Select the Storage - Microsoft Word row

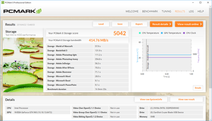[87, 76]
